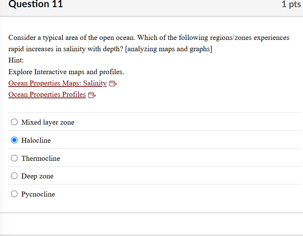
Task: Click the Deep zone answer label
Action: 38,176
